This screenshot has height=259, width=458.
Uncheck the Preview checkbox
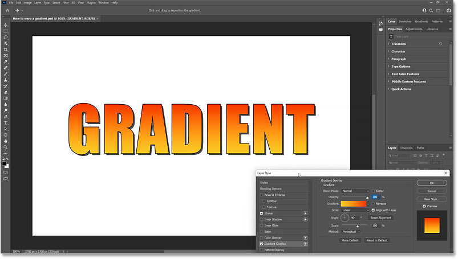(x=424, y=206)
